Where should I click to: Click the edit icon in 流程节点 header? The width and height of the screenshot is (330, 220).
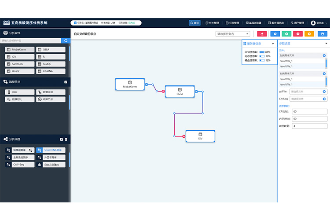tap(66, 82)
